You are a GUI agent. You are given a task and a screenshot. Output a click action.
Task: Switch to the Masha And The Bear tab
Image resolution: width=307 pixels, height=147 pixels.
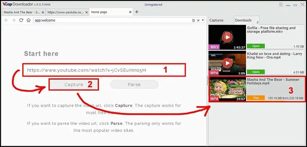22,12
